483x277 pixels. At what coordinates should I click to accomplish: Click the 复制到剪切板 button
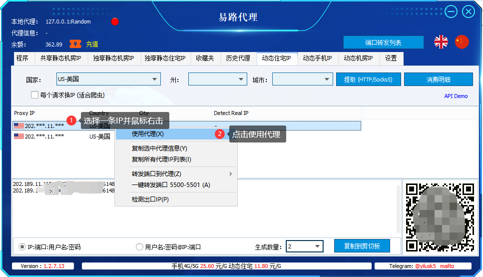click(362, 246)
